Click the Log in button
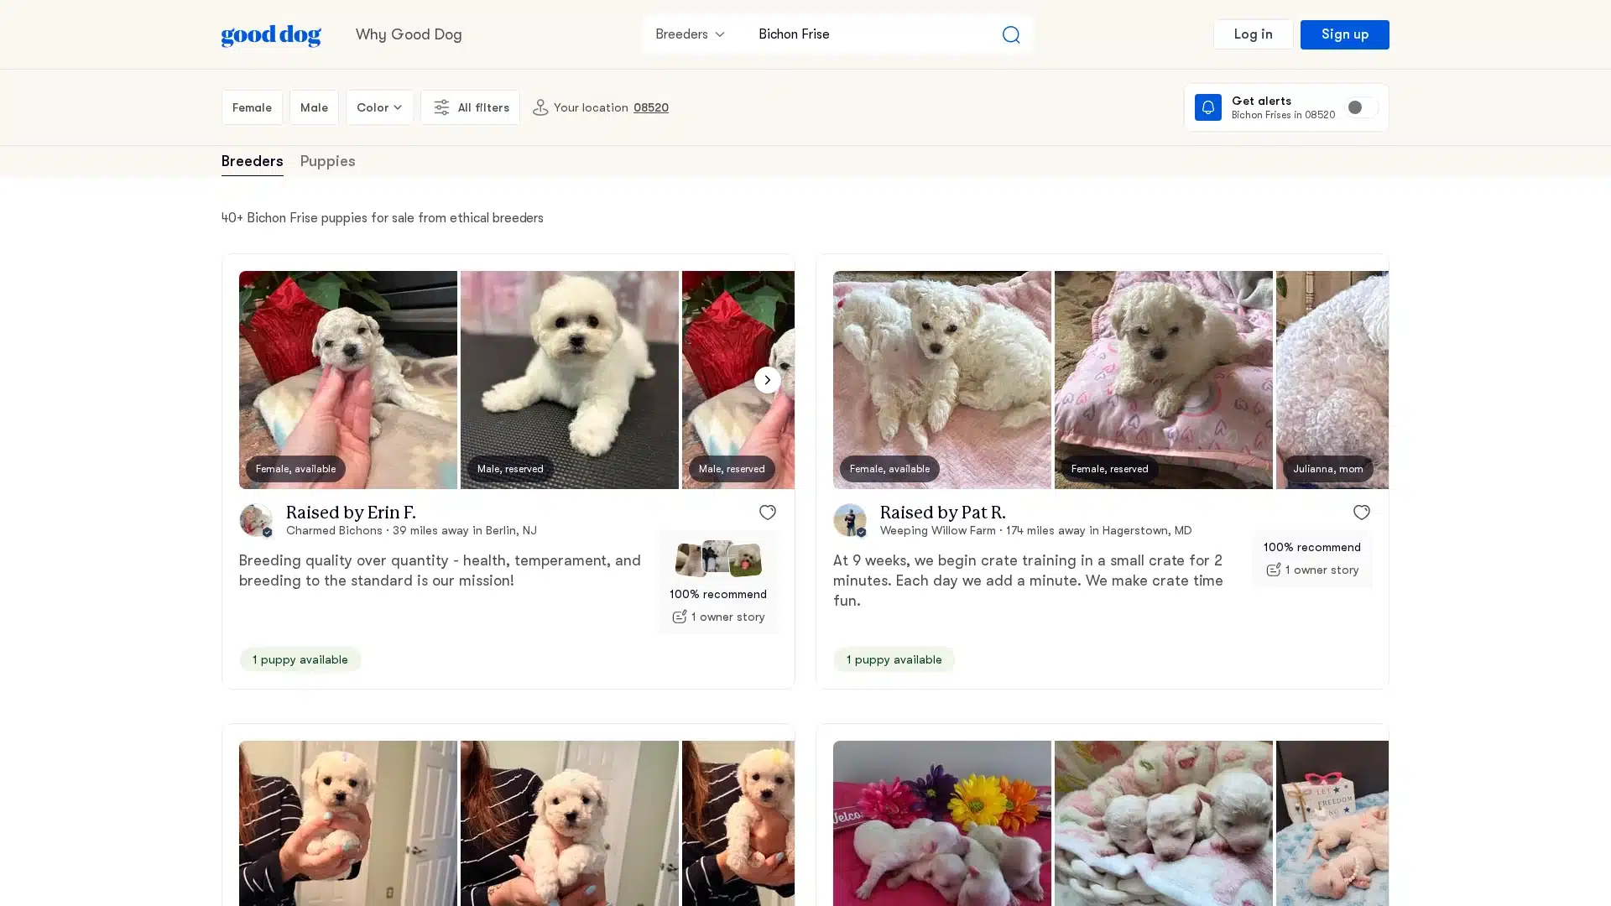Image resolution: width=1611 pixels, height=906 pixels. click(1253, 34)
